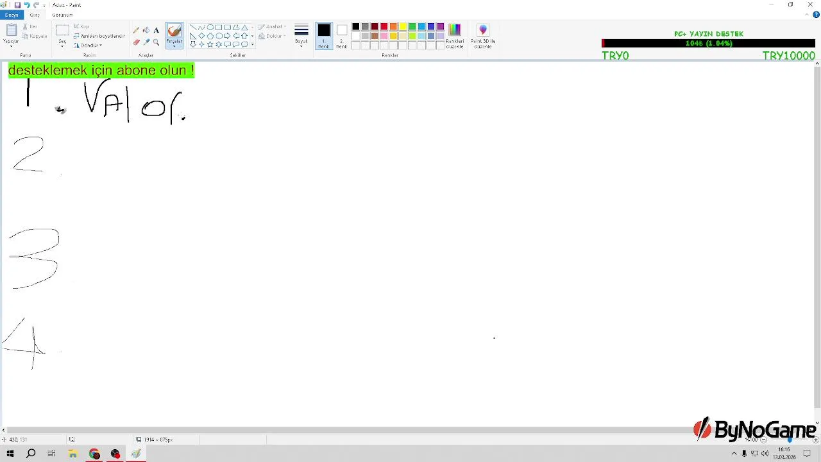The width and height of the screenshot is (821, 462).
Task: Open Windows taskbar search
Action: pos(31,454)
